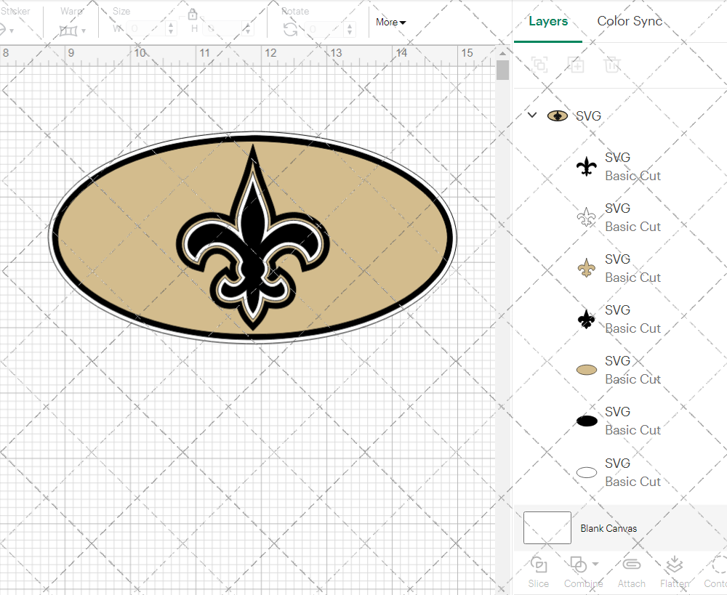Click the Contour tool icon
The width and height of the screenshot is (727, 595).
[719, 565]
